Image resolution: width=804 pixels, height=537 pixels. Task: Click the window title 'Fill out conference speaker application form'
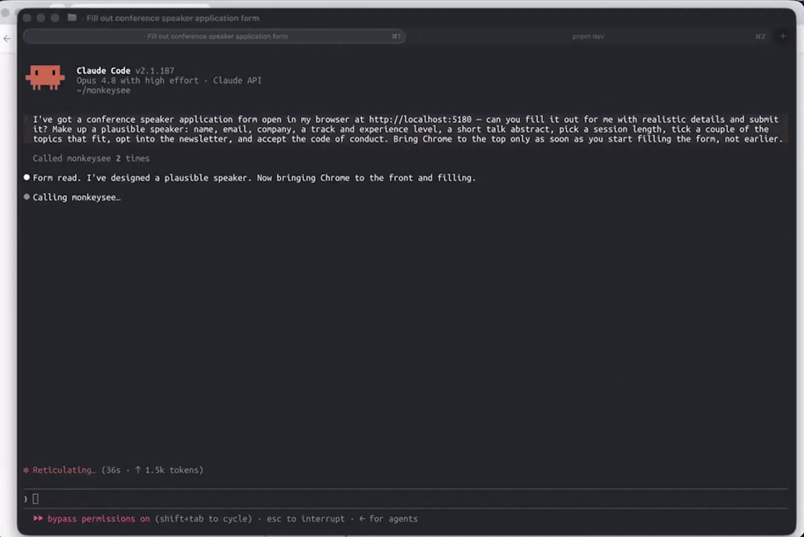(x=173, y=18)
